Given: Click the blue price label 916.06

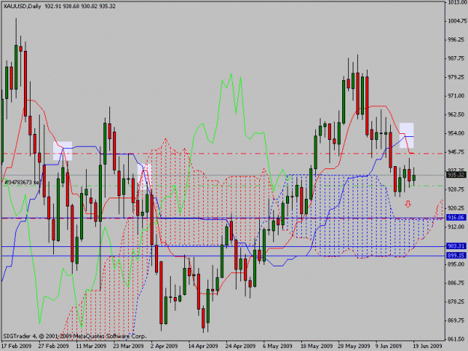Looking at the screenshot, I should pyautogui.click(x=456, y=218).
